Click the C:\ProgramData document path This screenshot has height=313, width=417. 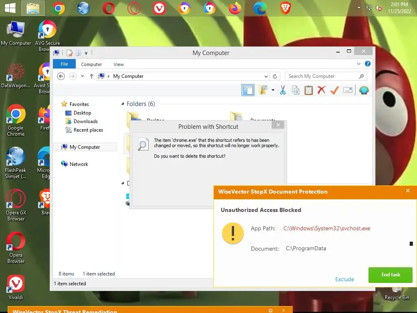306,248
